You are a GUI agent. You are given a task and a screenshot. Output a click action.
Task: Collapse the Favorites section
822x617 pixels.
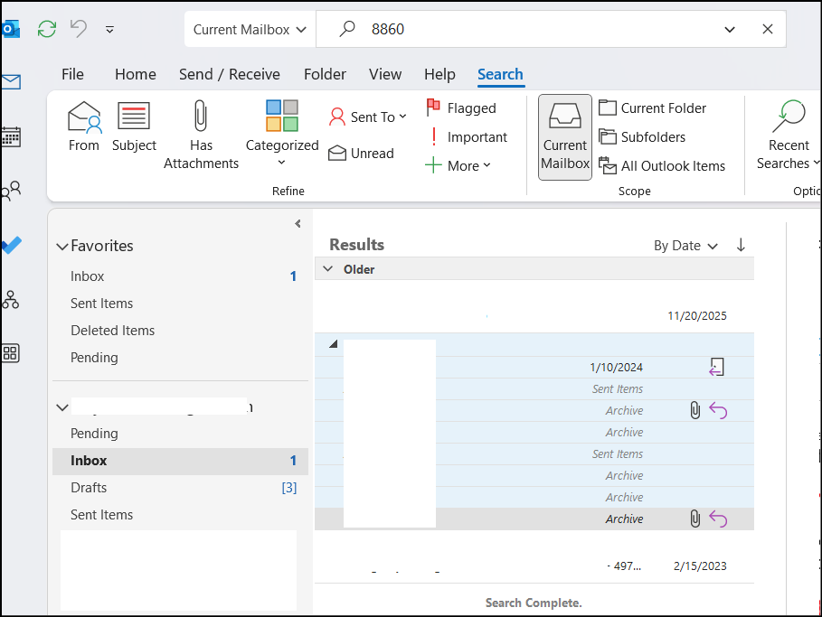tap(62, 247)
